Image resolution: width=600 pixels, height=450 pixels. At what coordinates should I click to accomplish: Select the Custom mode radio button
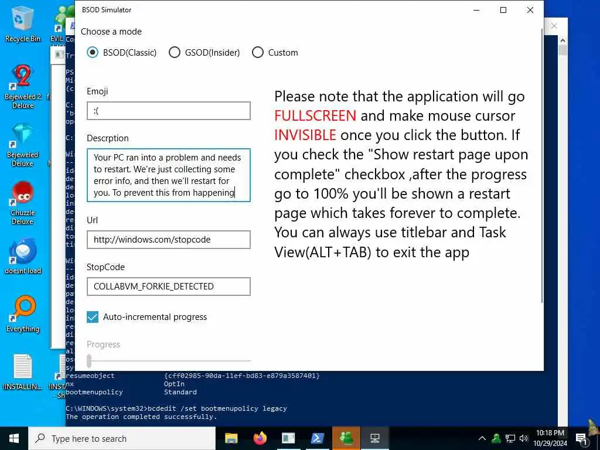(x=258, y=52)
